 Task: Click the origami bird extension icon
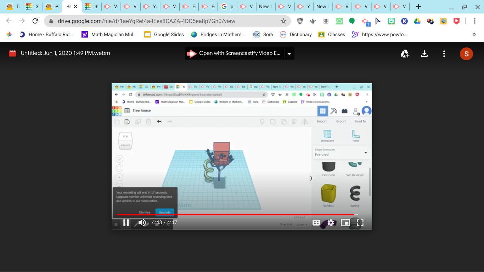coord(313,21)
